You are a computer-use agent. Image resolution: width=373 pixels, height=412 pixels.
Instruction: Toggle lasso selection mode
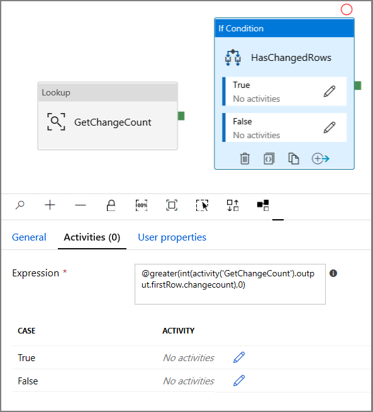(202, 205)
